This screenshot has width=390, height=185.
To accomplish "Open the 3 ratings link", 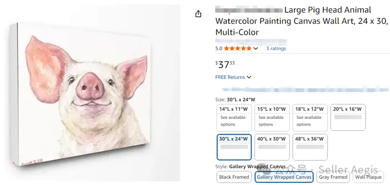I will pos(276,49).
